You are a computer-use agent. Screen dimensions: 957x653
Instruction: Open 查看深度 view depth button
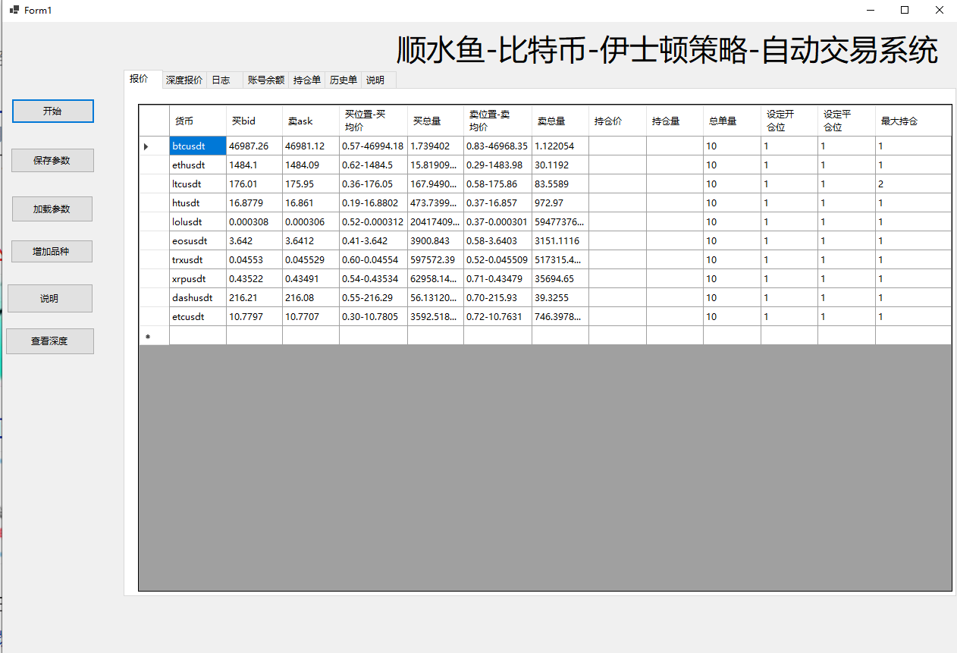(x=50, y=341)
